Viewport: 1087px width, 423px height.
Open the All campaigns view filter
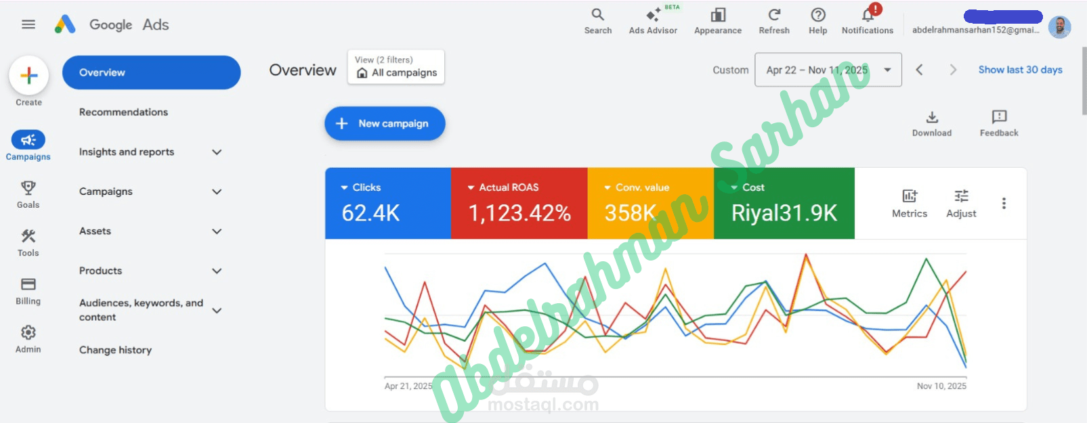[x=396, y=66]
